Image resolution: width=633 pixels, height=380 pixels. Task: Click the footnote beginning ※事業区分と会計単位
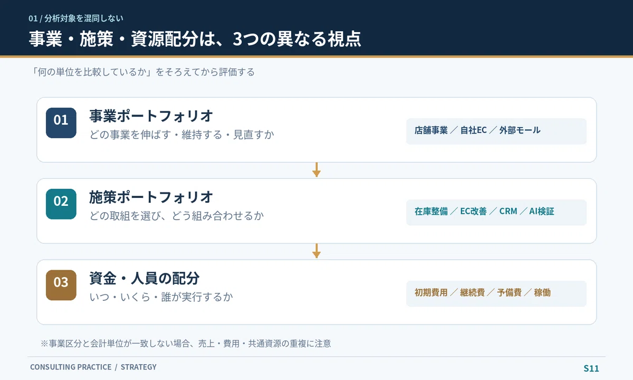186,344
